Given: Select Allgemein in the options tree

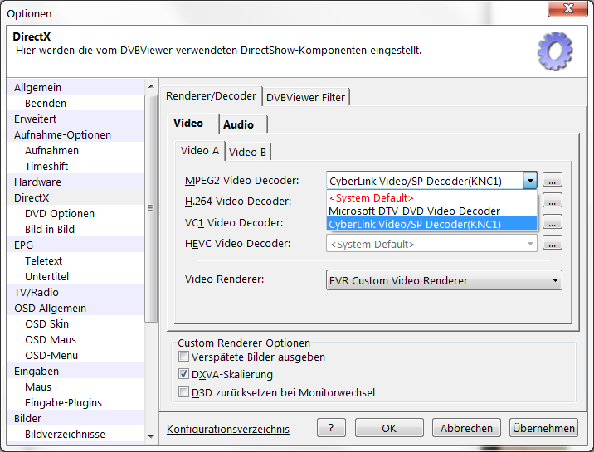Looking at the screenshot, I should tap(75, 87).
